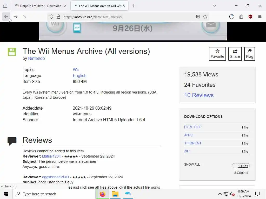Jump to the 10 Reviews link
The height and width of the screenshot is (199, 266).
pyautogui.click(x=199, y=95)
